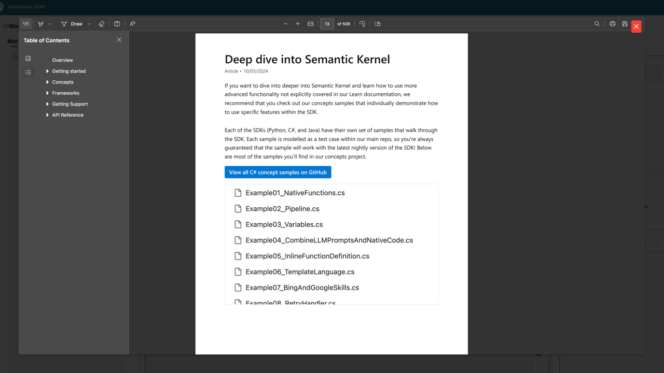Viewport: 664px width, 373px height.
Task: Click the Page view layout icon
Action: [378, 24]
